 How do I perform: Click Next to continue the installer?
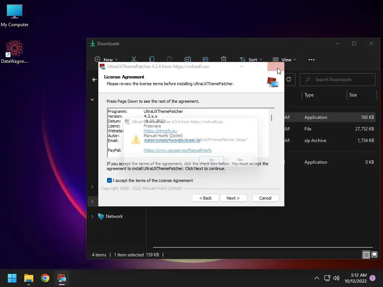click(233, 198)
